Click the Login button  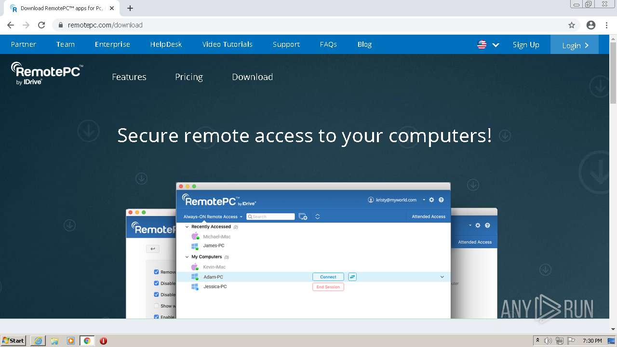click(x=575, y=45)
